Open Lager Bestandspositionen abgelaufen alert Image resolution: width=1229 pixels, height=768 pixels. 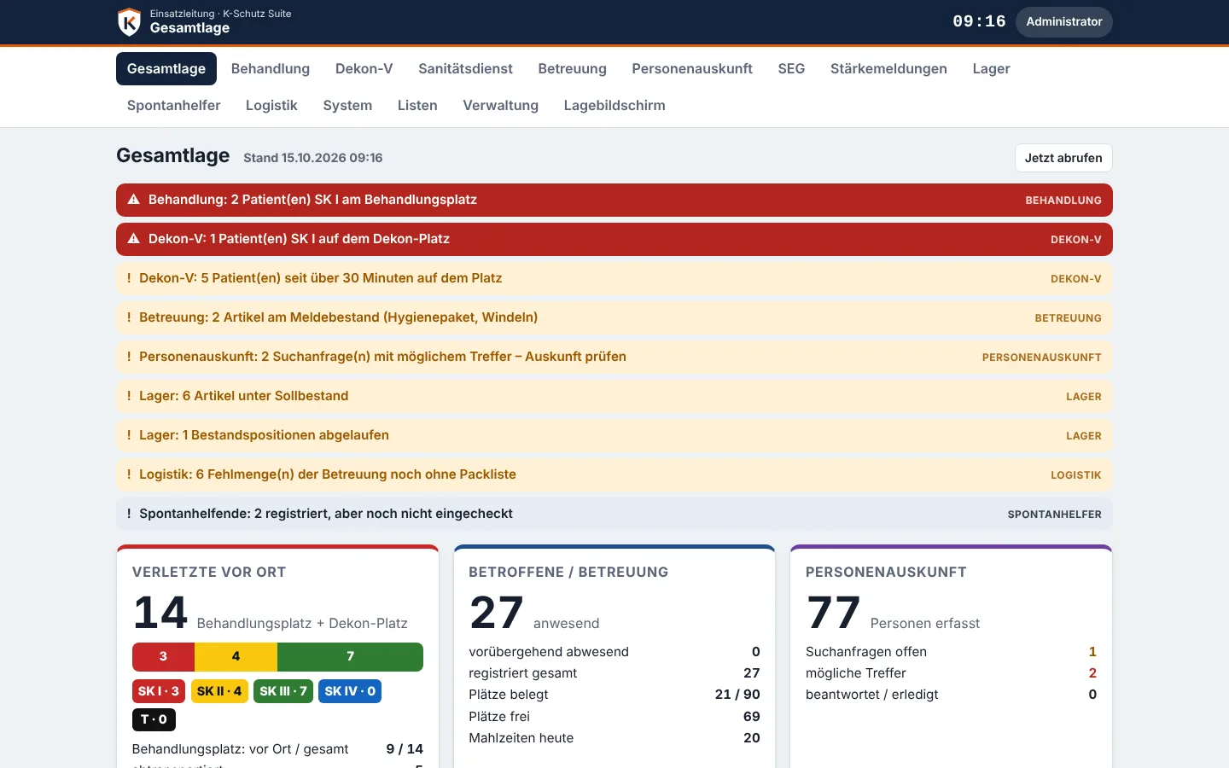[614, 435]
